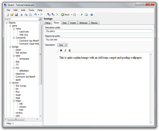Delete the selected element with the X icon
The height and width of the screenshot is (131, 159).
(57, 14)
